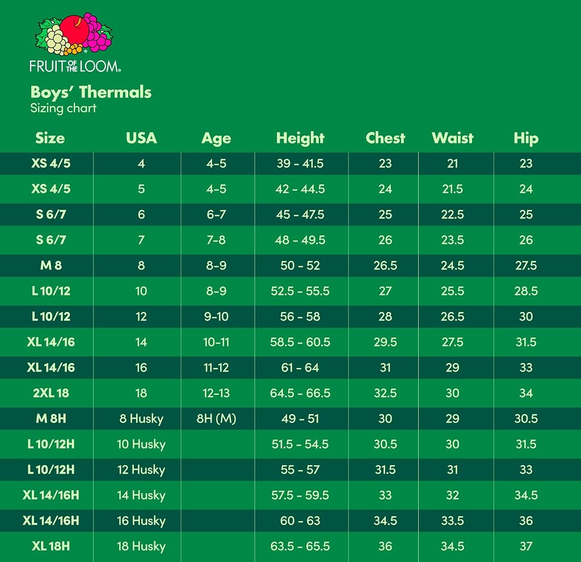Click the Sizing chart subtitle

click(64, 108)
